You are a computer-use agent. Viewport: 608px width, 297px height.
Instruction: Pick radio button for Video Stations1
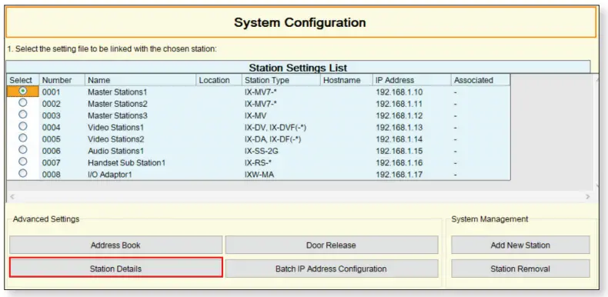pos(23,126)
